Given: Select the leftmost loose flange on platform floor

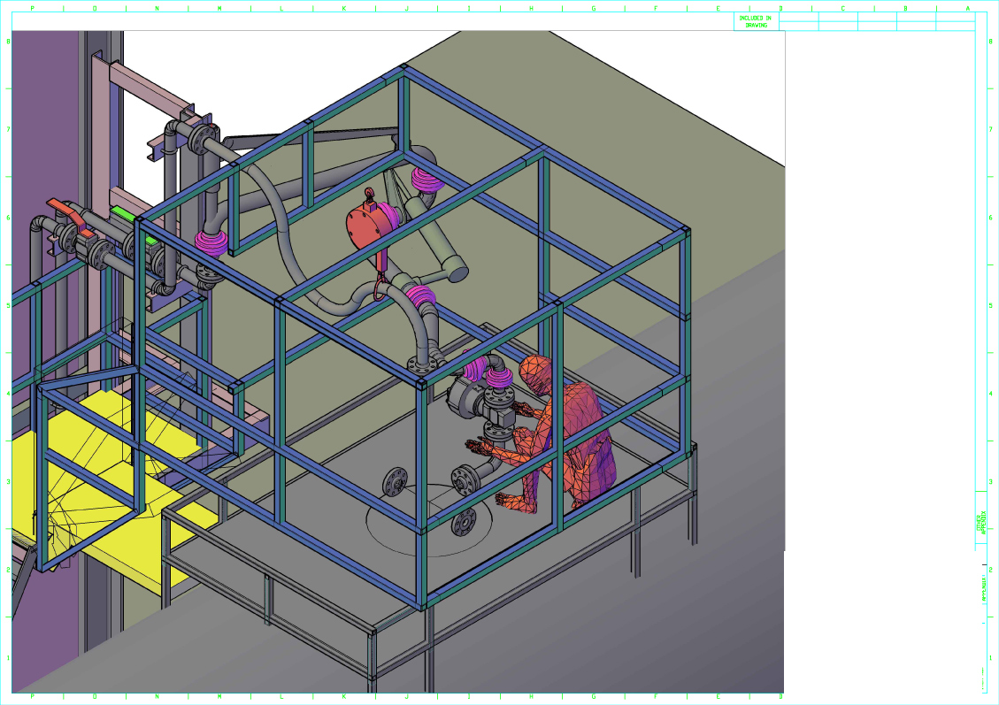Looking at the screenshot, I should [395, 483].
